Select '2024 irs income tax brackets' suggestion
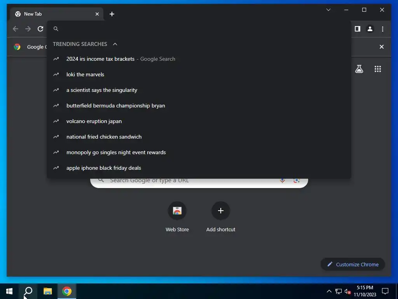The width and height of the screenshot is (398, 299). [x=199, y=59]
